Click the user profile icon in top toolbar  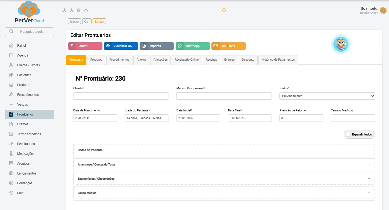[x=64, y=10]
